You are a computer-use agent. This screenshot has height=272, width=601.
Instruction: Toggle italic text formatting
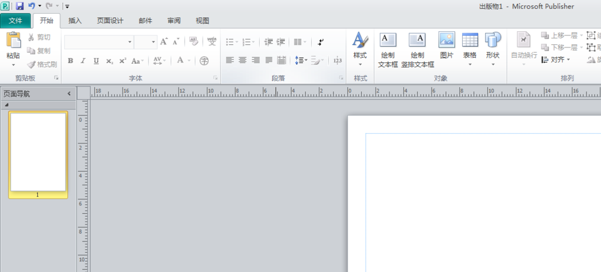point(83,61)
